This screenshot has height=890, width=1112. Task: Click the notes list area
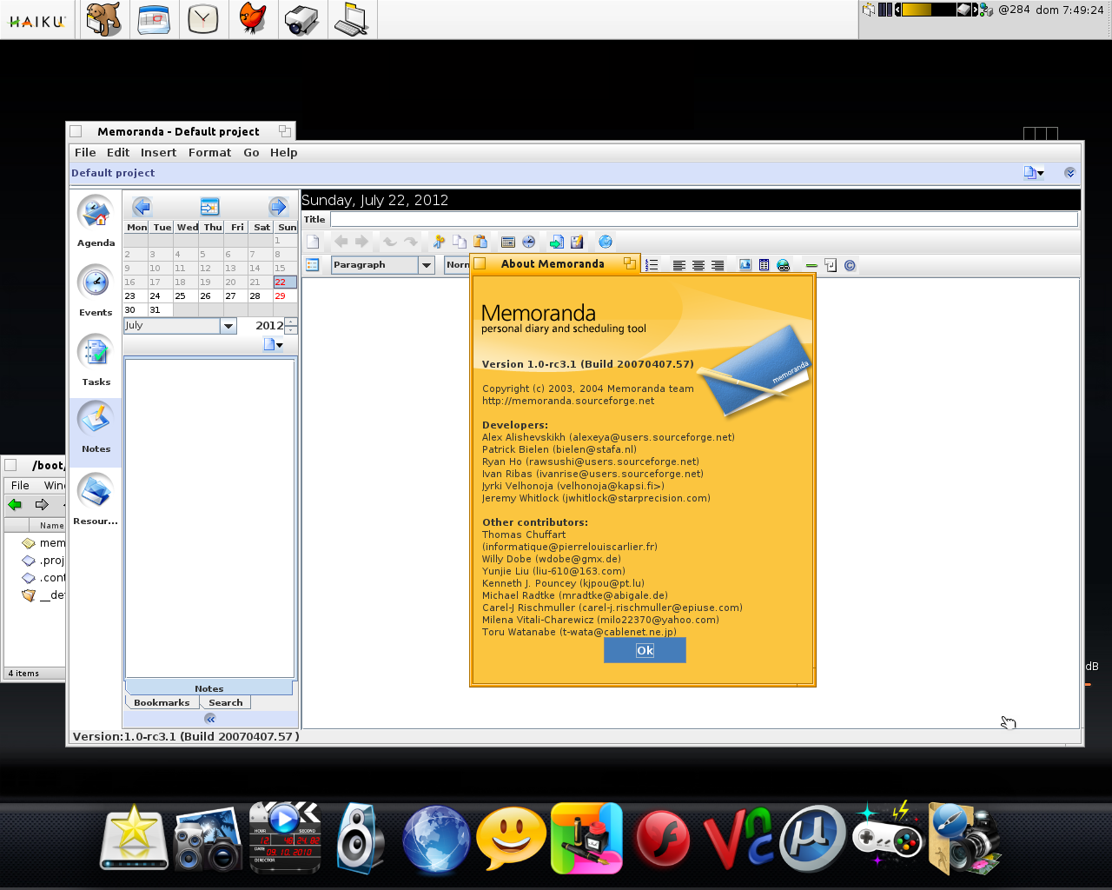point(209,518)
